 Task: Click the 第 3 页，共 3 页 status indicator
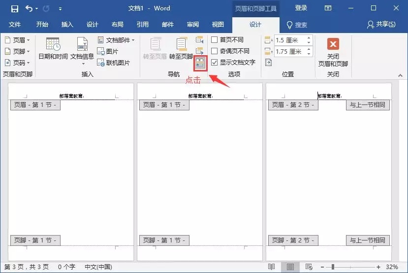point(27,267)
